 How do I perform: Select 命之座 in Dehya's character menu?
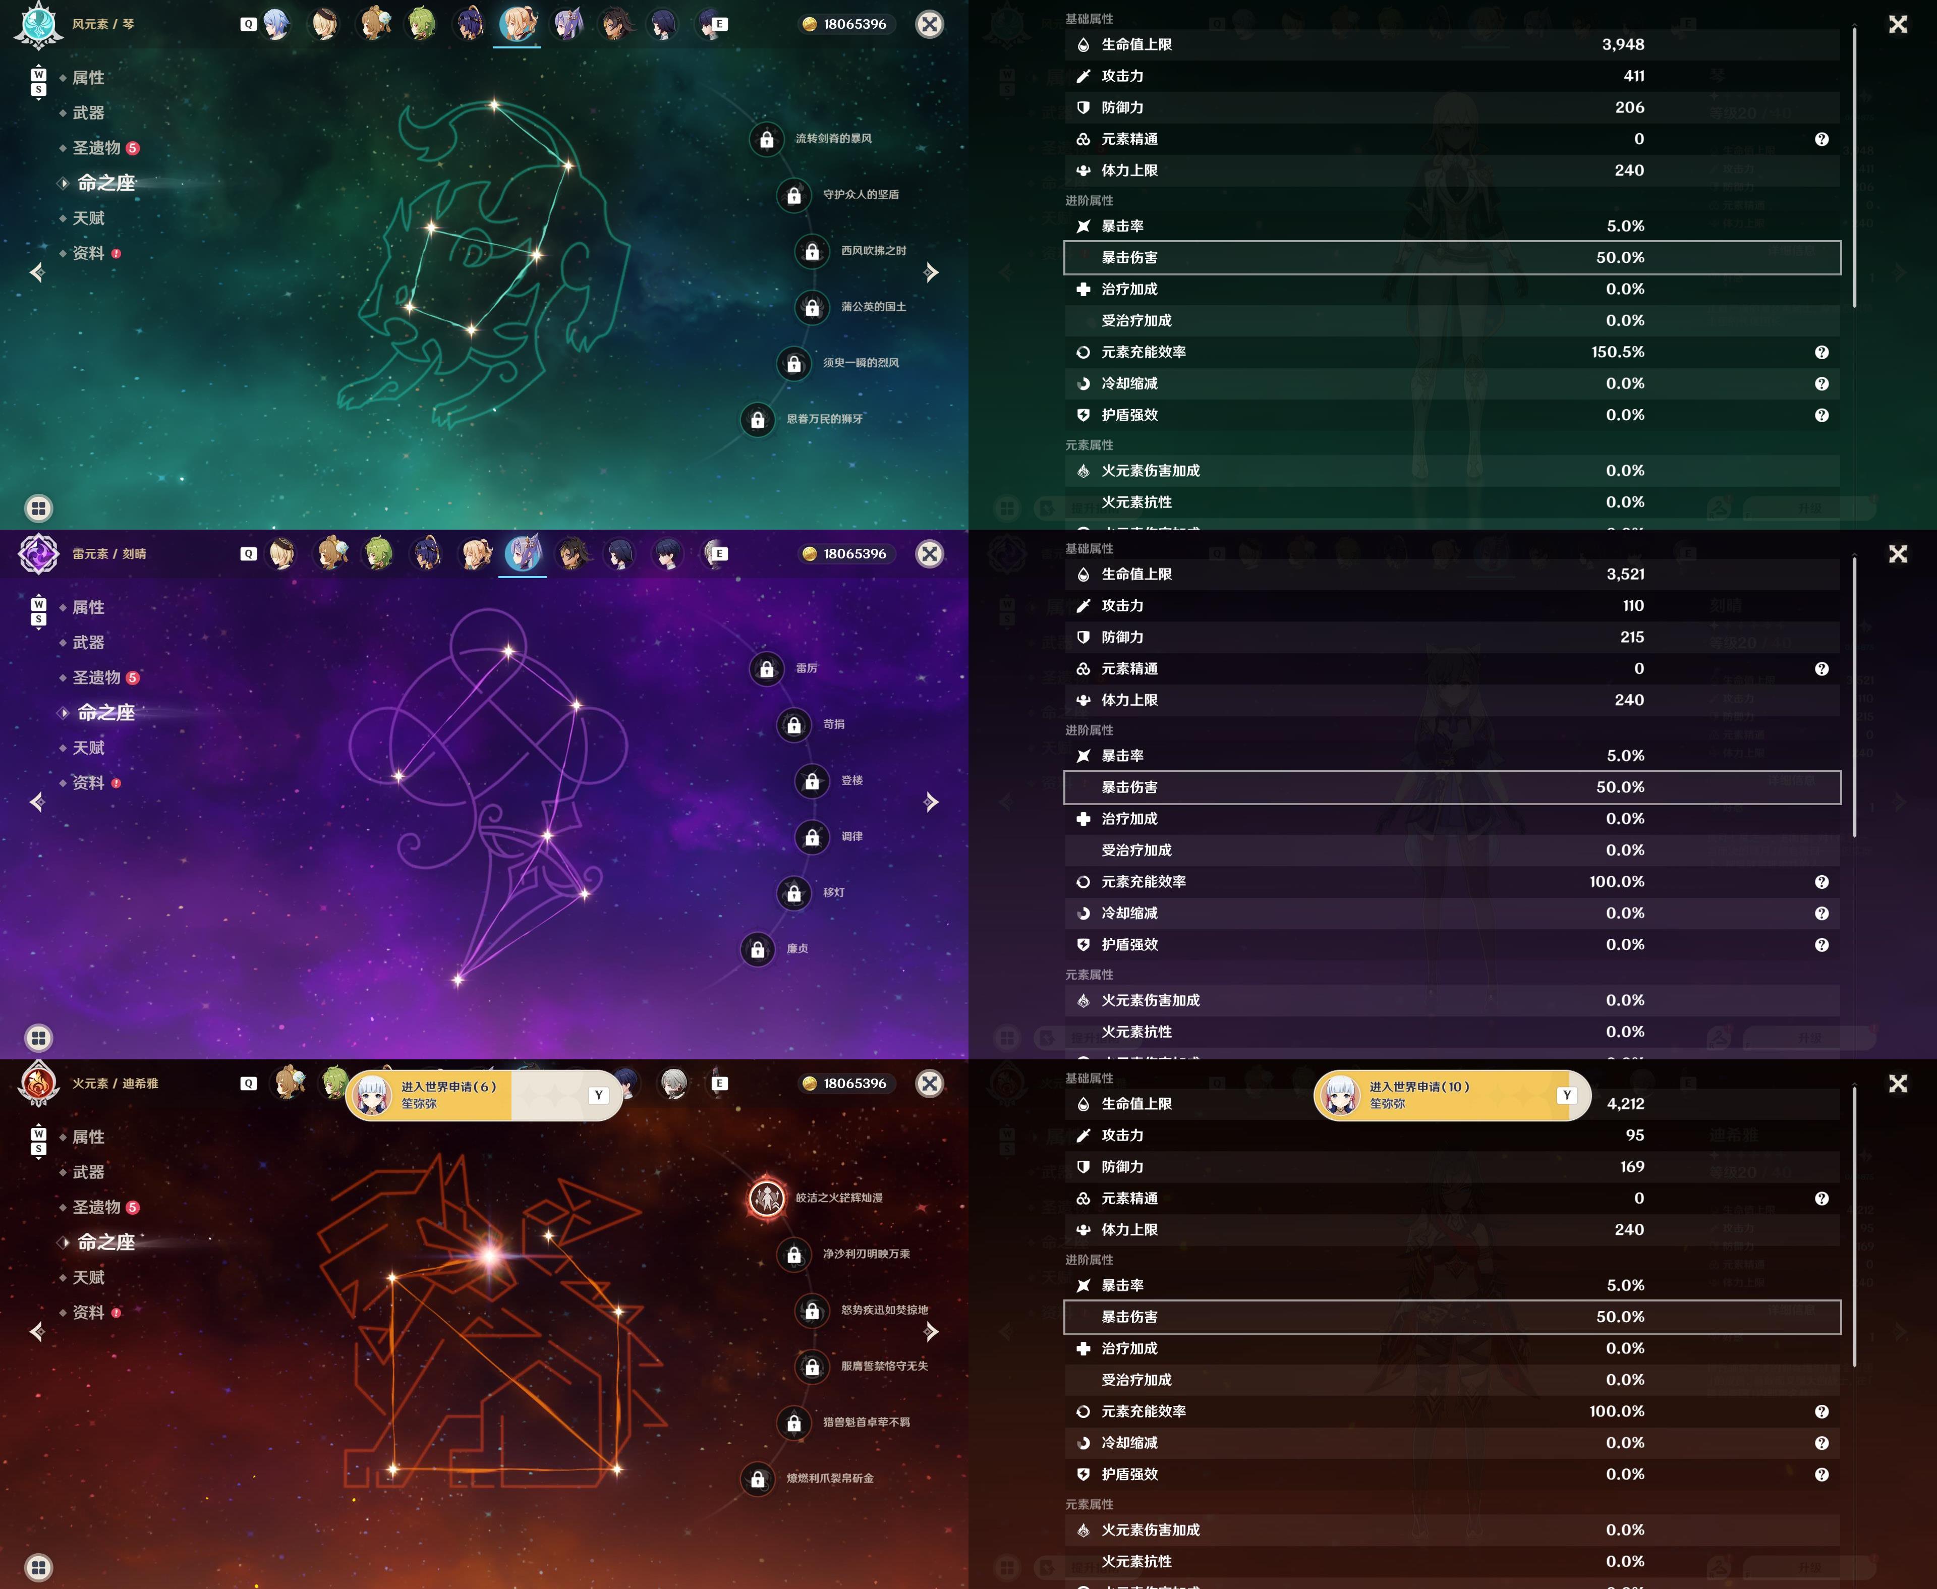click(x=105, y=1242)
